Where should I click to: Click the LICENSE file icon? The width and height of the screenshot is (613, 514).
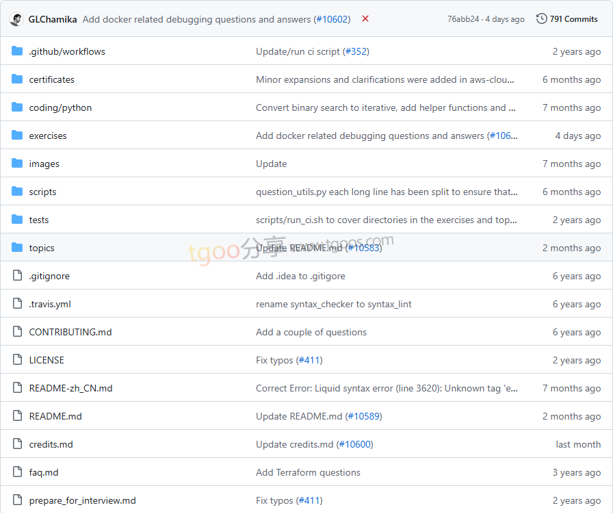[x=17, y=360]
